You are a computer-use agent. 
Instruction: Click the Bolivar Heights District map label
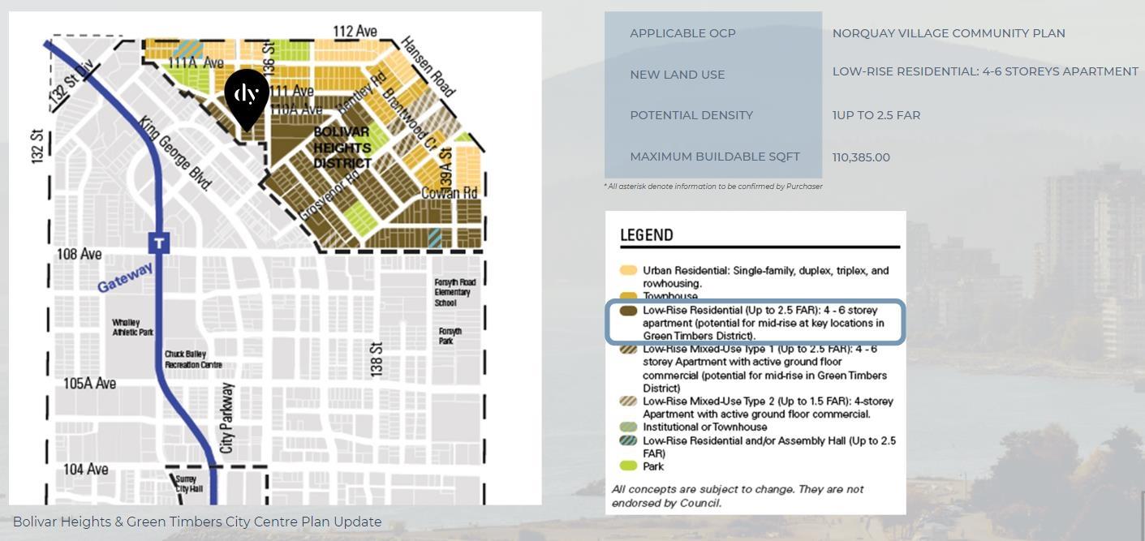[x=342, y=147]
